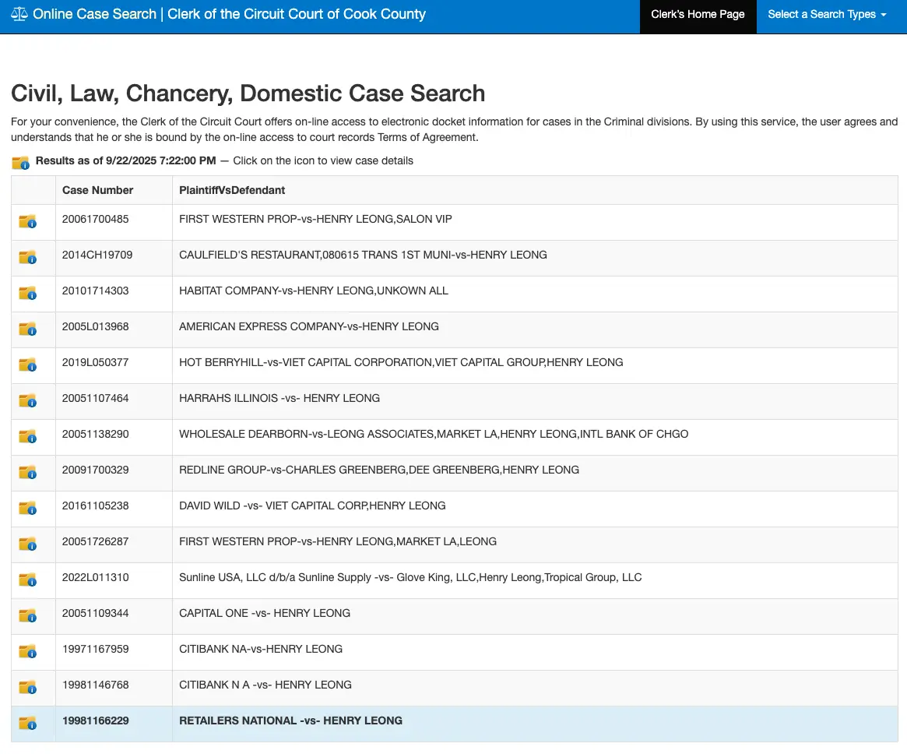Open American Express Company case details icon
The height and width of the screenshot is (754, 907).
(28, 329)
